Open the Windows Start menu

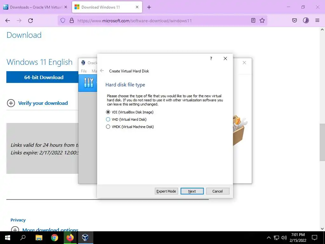coord(8,238)
